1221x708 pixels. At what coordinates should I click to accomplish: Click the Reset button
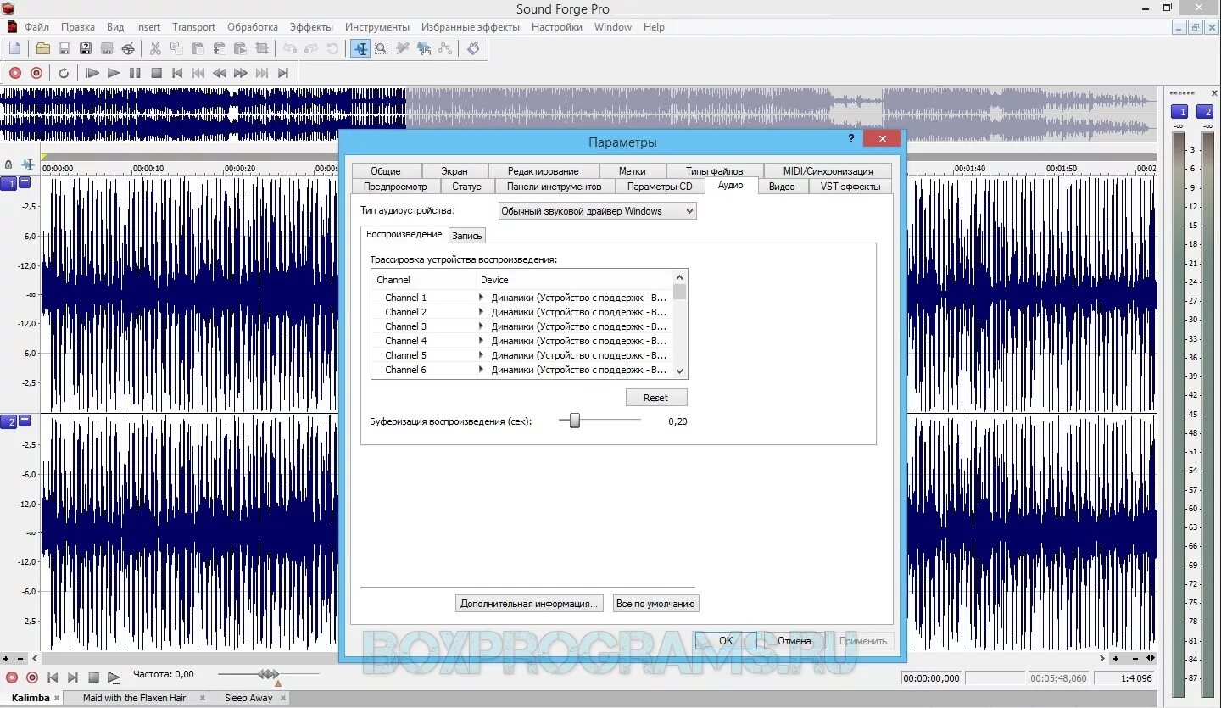pyautogui.click(x=656, y=398)
